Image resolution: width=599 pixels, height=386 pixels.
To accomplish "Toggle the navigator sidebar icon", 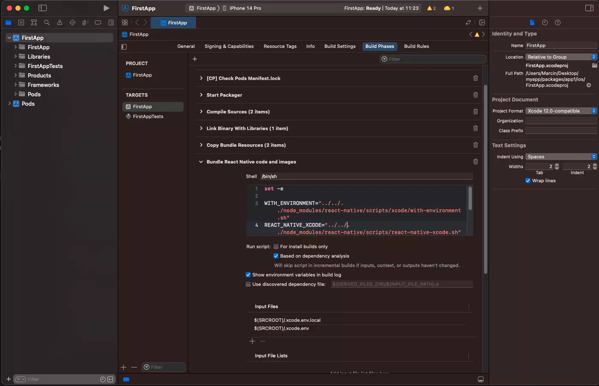I will [x=42, y=8].
